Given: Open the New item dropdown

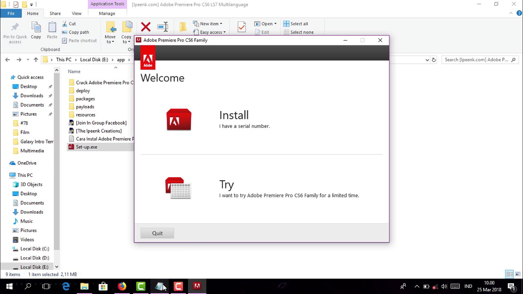Looking at the screenshot, I should tap(208, 24).
